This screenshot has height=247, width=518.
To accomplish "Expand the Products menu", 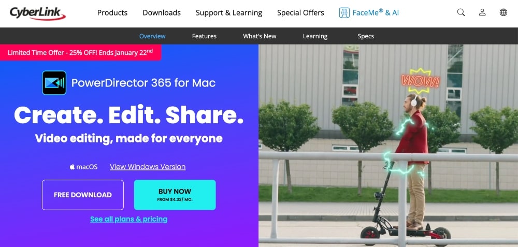I will pos(112,13).
